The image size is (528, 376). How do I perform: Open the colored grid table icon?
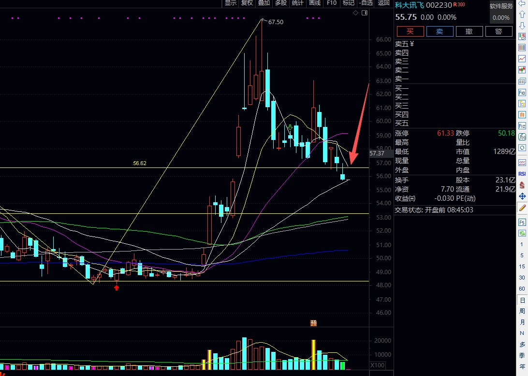[522, 48]
